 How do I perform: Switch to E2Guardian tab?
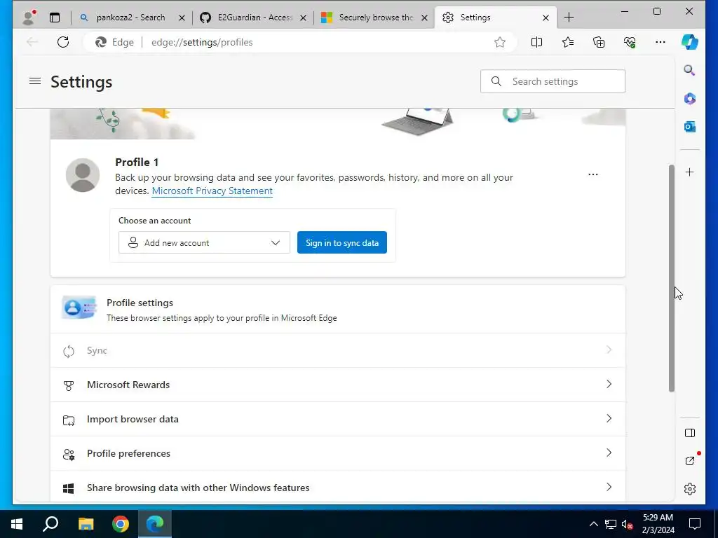[253, 18]
